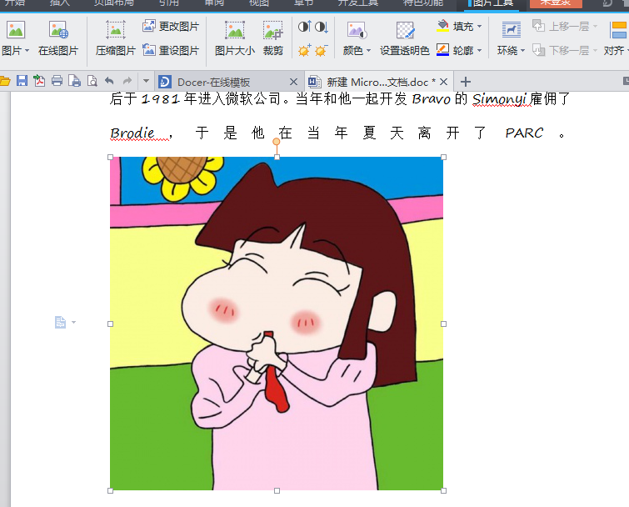Click the 对齐 align icon
629x507 pixels.
(x=618, y=30)
